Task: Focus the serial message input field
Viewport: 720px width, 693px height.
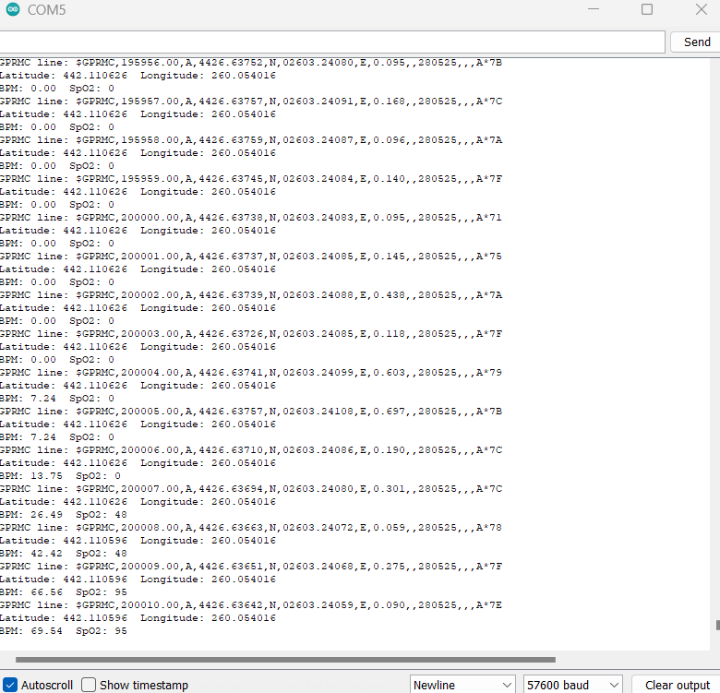Action: click(x=331, y=42)
